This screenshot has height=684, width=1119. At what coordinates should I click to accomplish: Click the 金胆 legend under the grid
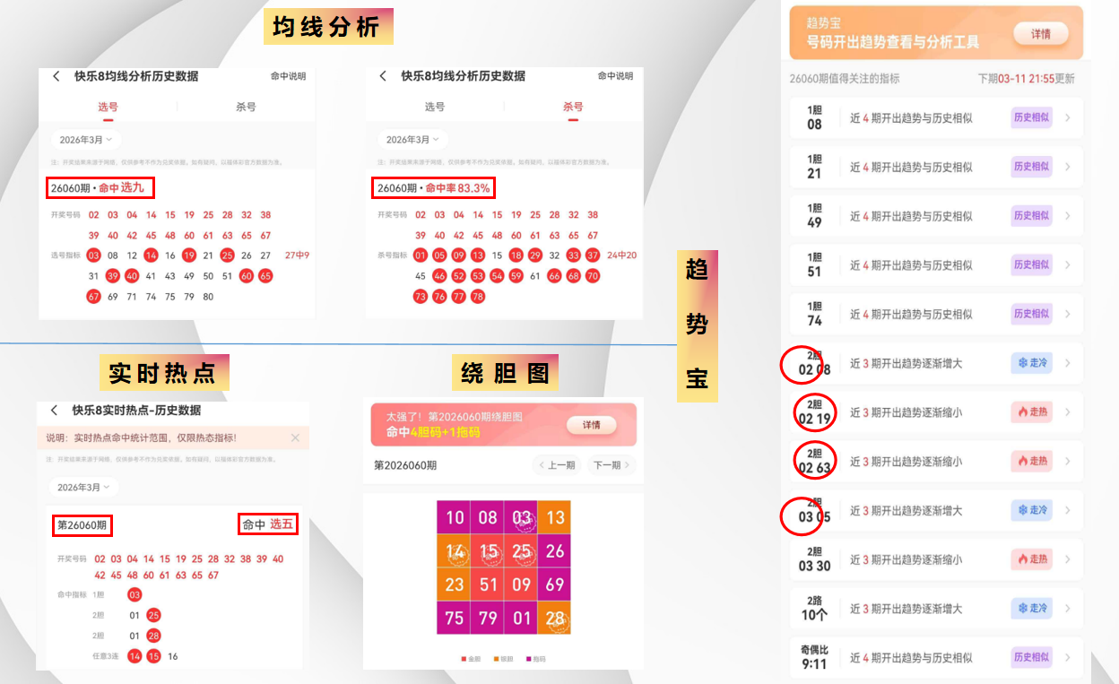[471, 659]
